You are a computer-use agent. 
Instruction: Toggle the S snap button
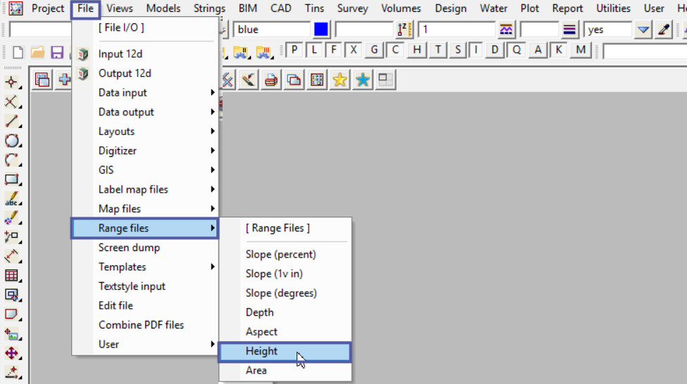[458, 50]
